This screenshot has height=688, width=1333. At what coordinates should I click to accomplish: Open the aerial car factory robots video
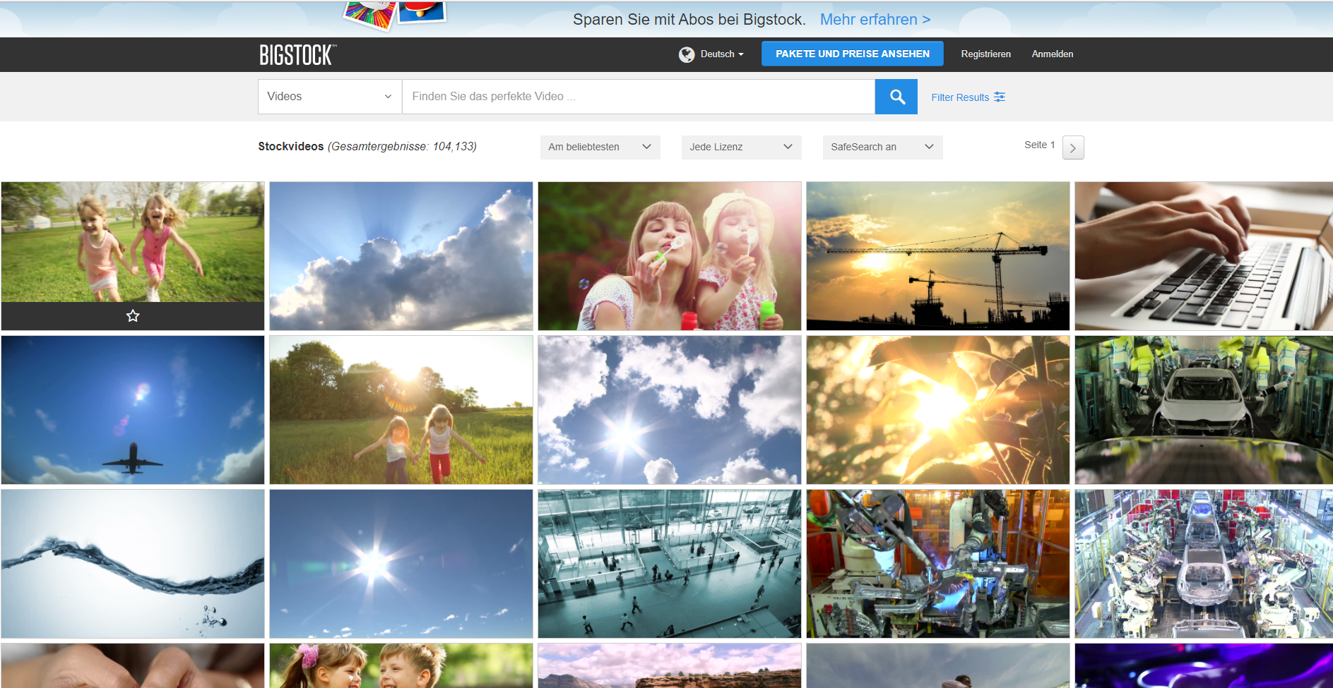[x=1204, y=564]
